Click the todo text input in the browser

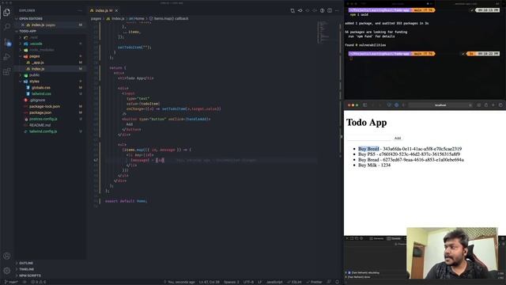[x=369, y=138]
